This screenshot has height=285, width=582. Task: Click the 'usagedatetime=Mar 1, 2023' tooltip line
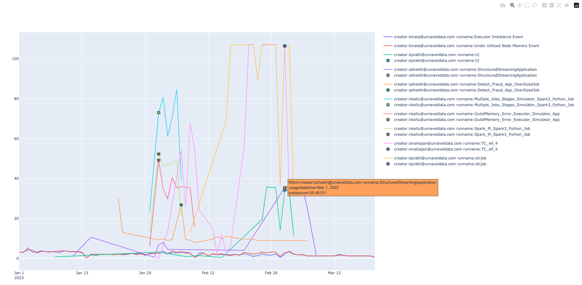pos(313,188)
